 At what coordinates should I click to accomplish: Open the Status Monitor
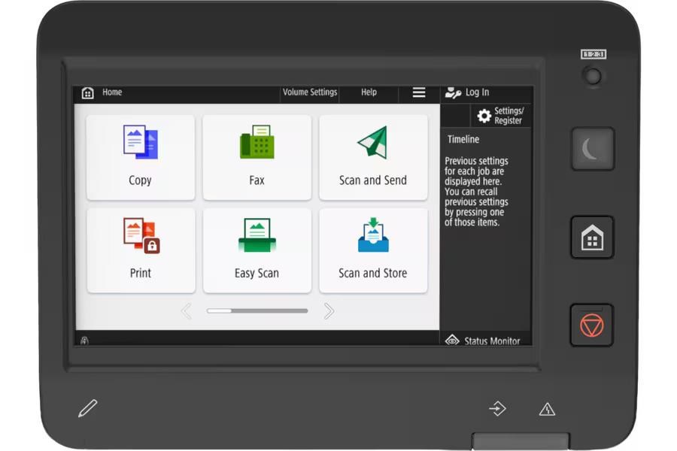click(484, 341)
